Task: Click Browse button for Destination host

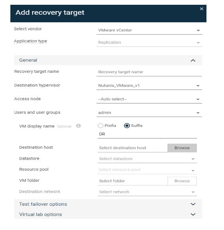Action: 182,148
